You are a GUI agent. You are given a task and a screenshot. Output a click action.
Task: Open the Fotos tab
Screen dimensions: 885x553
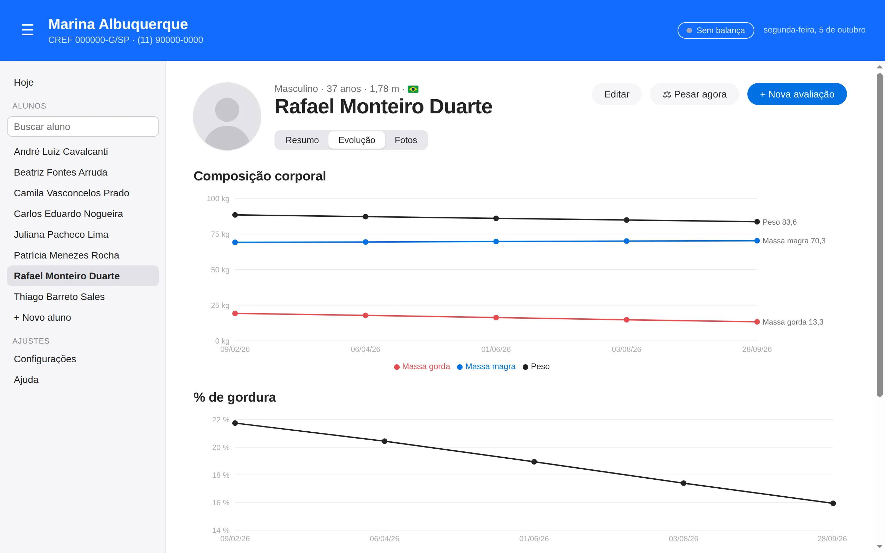click(x=406, y=140)
